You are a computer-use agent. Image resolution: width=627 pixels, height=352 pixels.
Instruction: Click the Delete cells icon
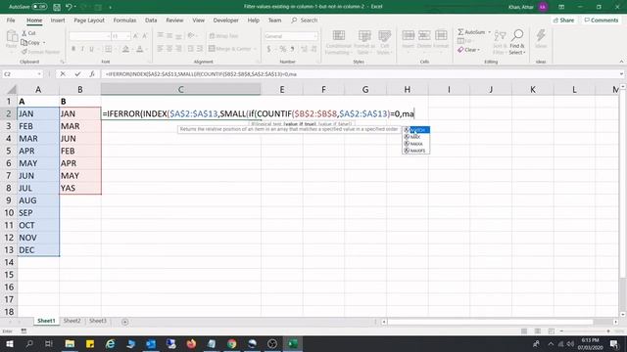coord(424,35)
